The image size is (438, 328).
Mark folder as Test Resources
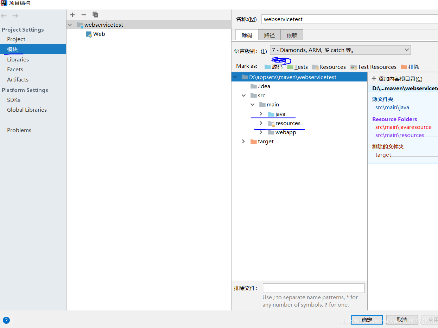(373, 67)
